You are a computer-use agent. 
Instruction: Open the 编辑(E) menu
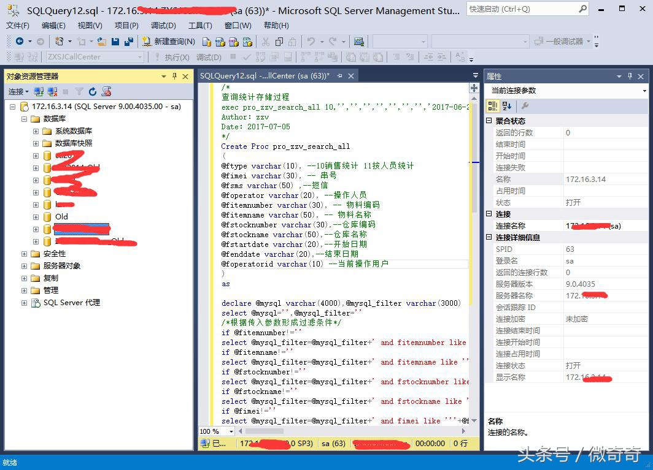[x=53, y=25]
